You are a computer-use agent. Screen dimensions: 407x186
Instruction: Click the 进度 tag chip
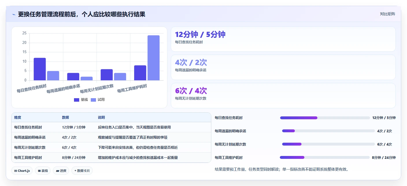(61, 171)
